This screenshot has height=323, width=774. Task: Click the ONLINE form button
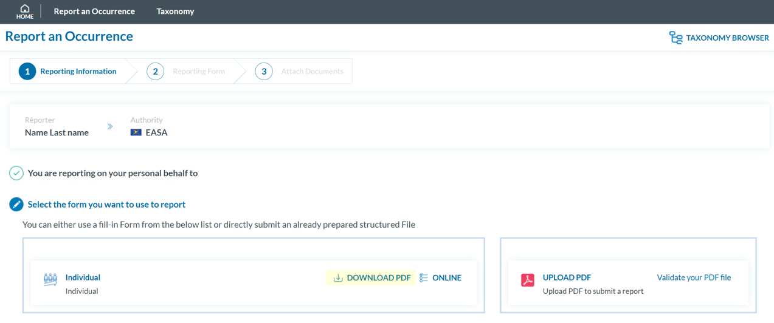[x=446, y=278]
